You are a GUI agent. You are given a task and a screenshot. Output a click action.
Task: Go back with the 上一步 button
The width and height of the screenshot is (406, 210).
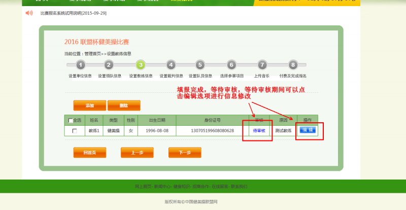coord(137,153)
